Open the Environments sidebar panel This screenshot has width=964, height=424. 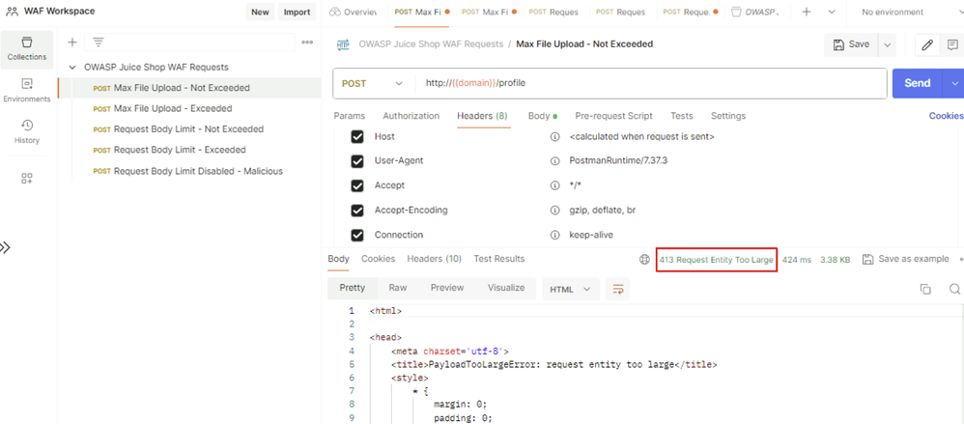(x=26, y=91)
